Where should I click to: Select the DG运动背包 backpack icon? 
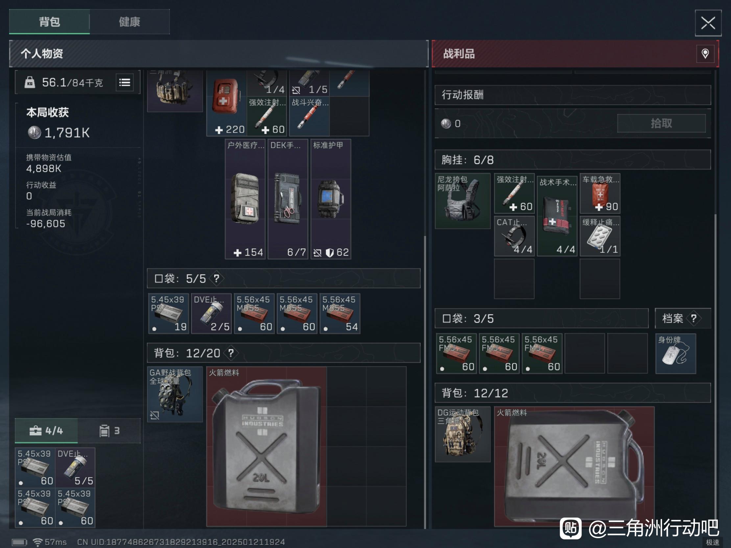coord(463,434)
